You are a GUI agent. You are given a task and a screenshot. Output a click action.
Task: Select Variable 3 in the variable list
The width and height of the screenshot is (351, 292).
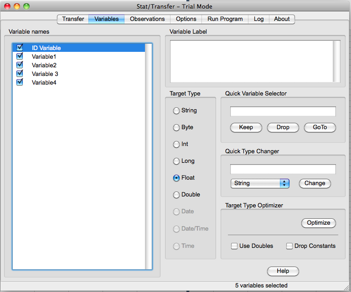(x=45, y=74)
